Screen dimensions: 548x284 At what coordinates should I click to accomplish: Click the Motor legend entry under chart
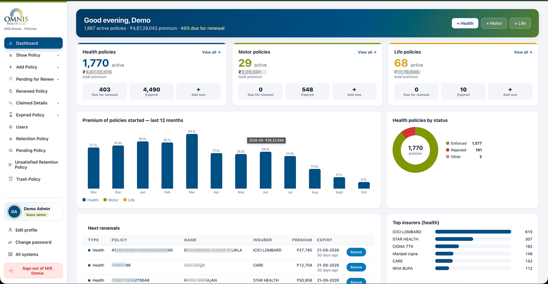tap(111, 200)
